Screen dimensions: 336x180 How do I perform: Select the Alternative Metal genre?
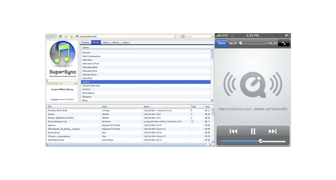[x=146, y=67]
